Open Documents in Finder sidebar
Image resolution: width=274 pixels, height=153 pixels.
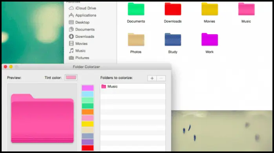click(x=82, y=29)
